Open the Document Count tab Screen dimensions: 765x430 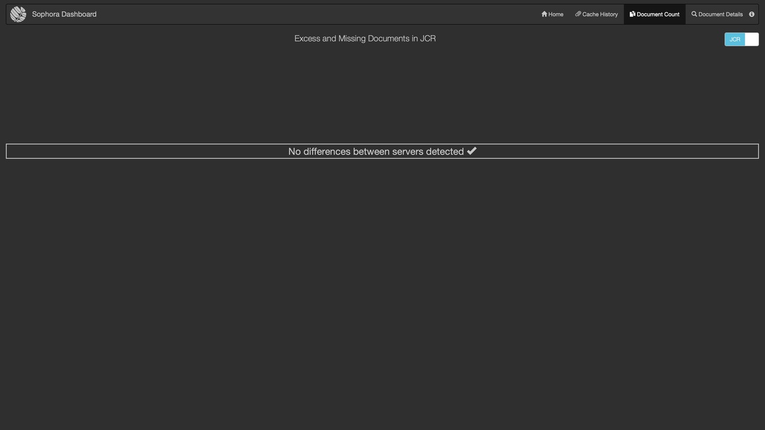[654, 14]
